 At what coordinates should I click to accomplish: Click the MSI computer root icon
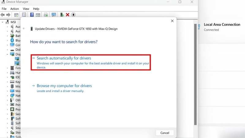click(7, 22)
